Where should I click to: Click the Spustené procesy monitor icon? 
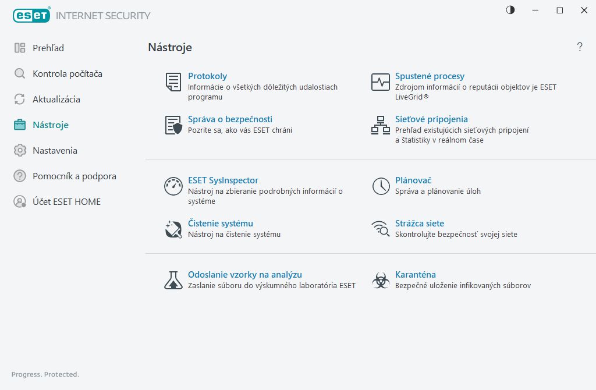(381, 82)
